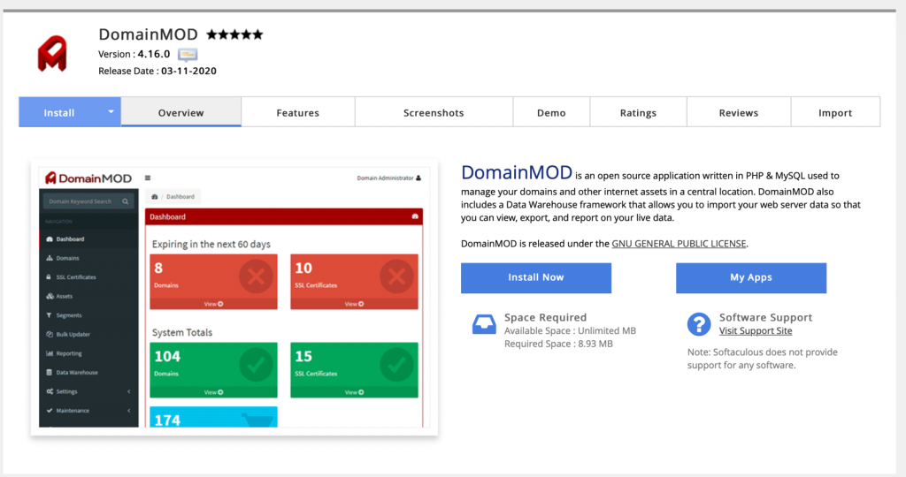The width and height of the screenshot is (906, 477).
Task: Expand the Install dropdown arrow
Action: point(111,112)
